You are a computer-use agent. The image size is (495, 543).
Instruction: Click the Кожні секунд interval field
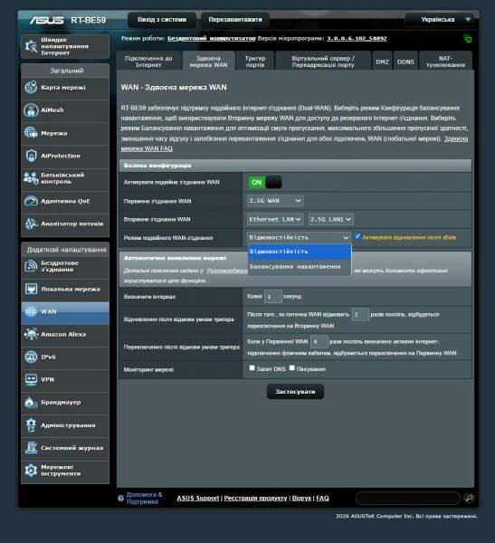tap(273, 297)
